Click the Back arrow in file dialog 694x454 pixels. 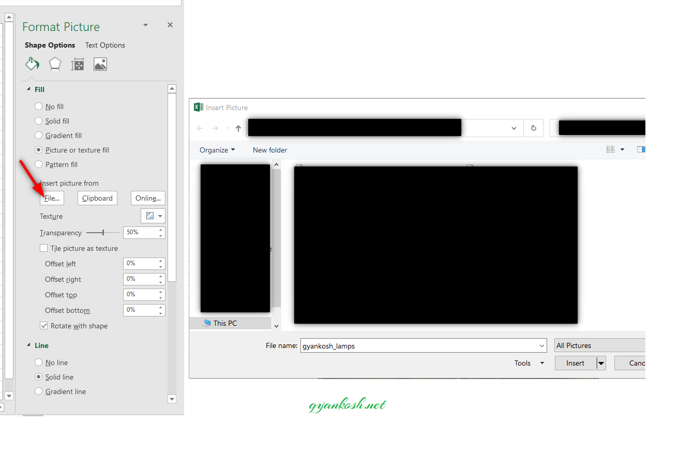point(200,128)
